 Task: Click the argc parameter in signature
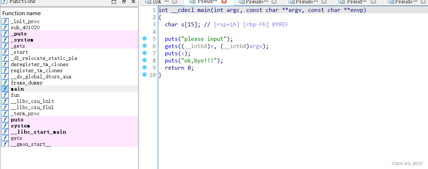click(233, 10)
